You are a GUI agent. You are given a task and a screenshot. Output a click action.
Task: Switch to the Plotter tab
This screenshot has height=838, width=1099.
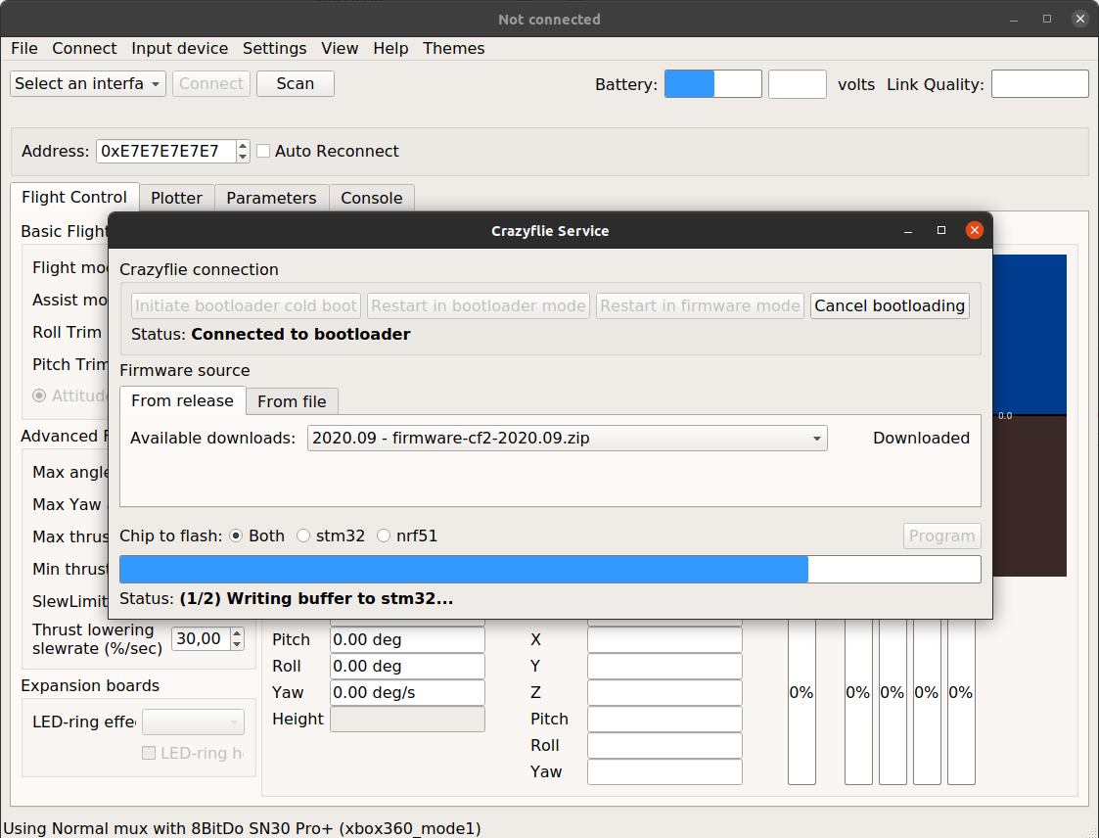tap(176, 198)
